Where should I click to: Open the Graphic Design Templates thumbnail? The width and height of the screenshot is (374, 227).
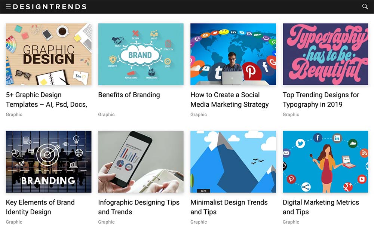(49, 54)
